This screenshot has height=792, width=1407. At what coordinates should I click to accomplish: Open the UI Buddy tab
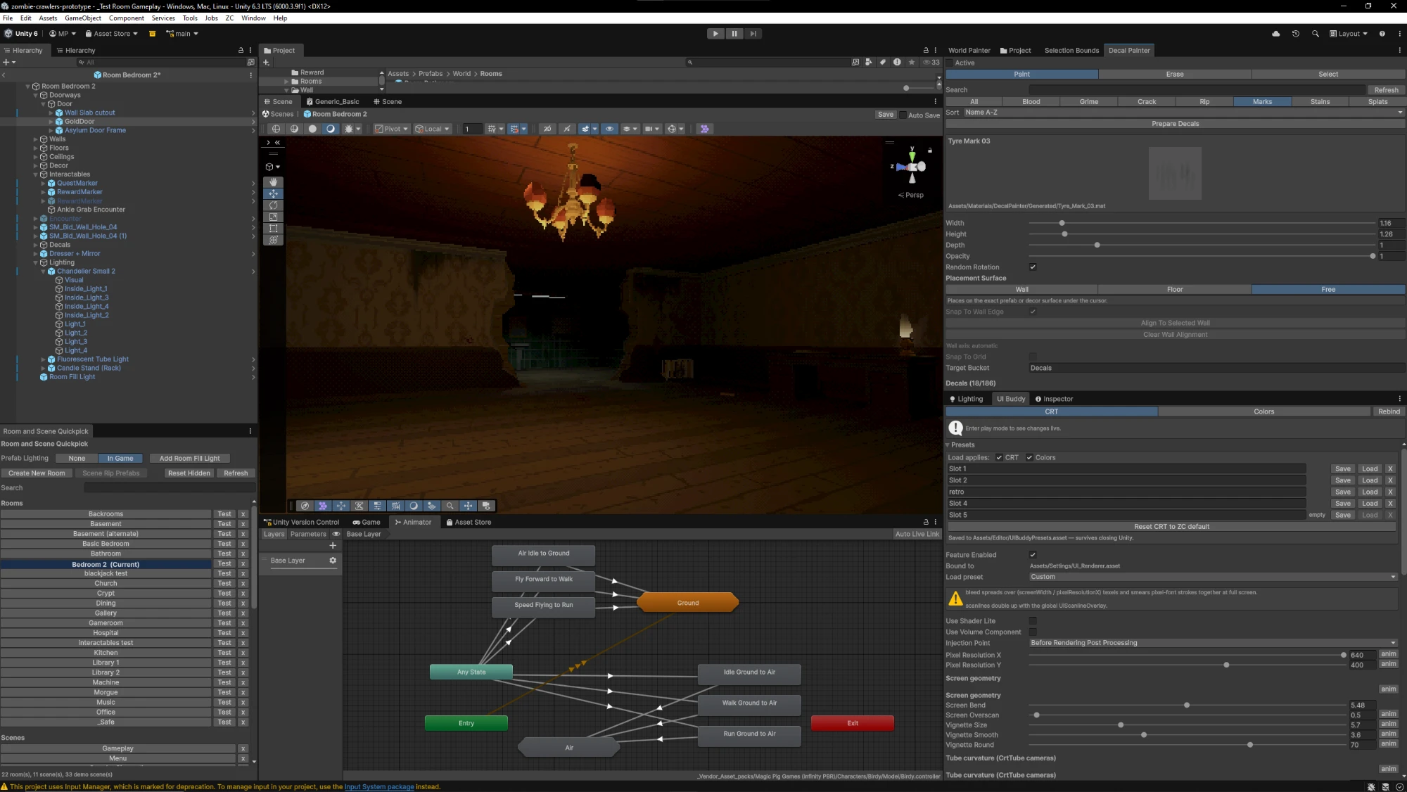click(x=1010, y=399)
